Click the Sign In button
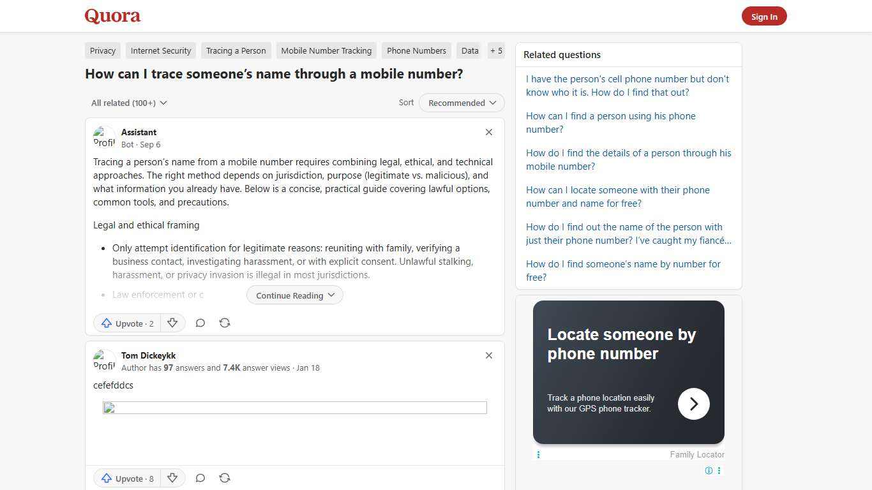 pyautogui.click(x=764, y=16)
